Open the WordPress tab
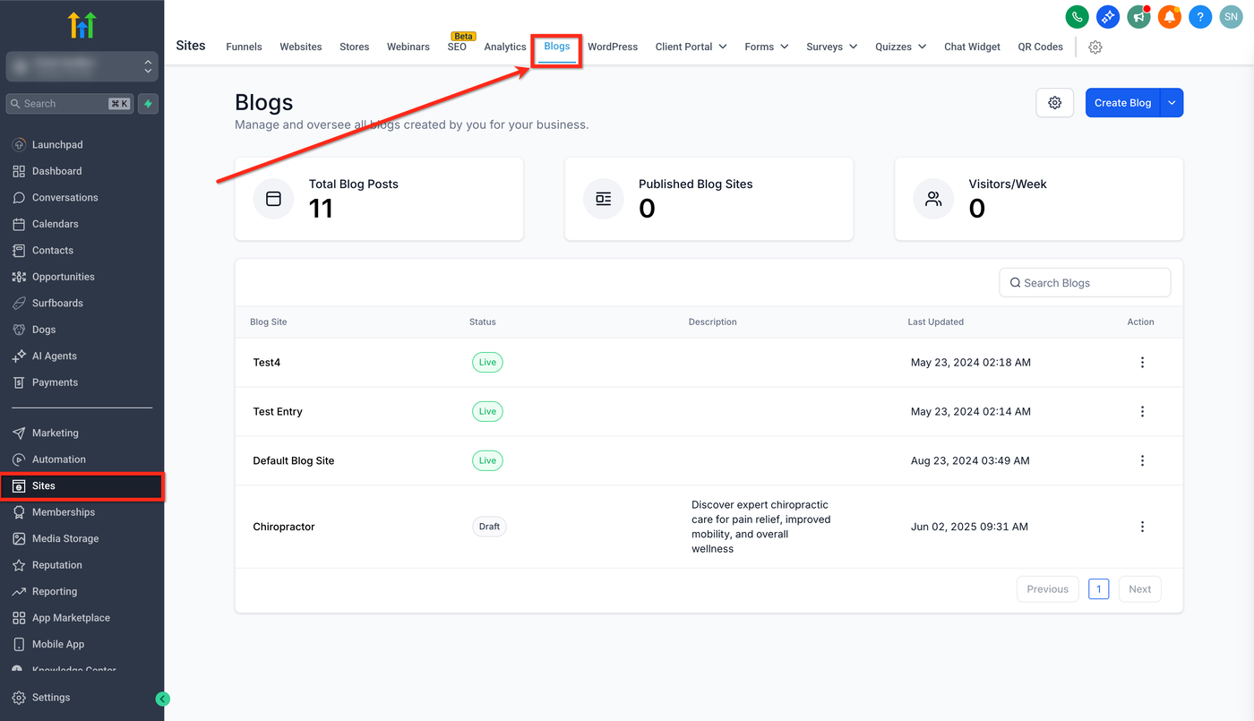 pyautogui.click(x=613, y=47)
